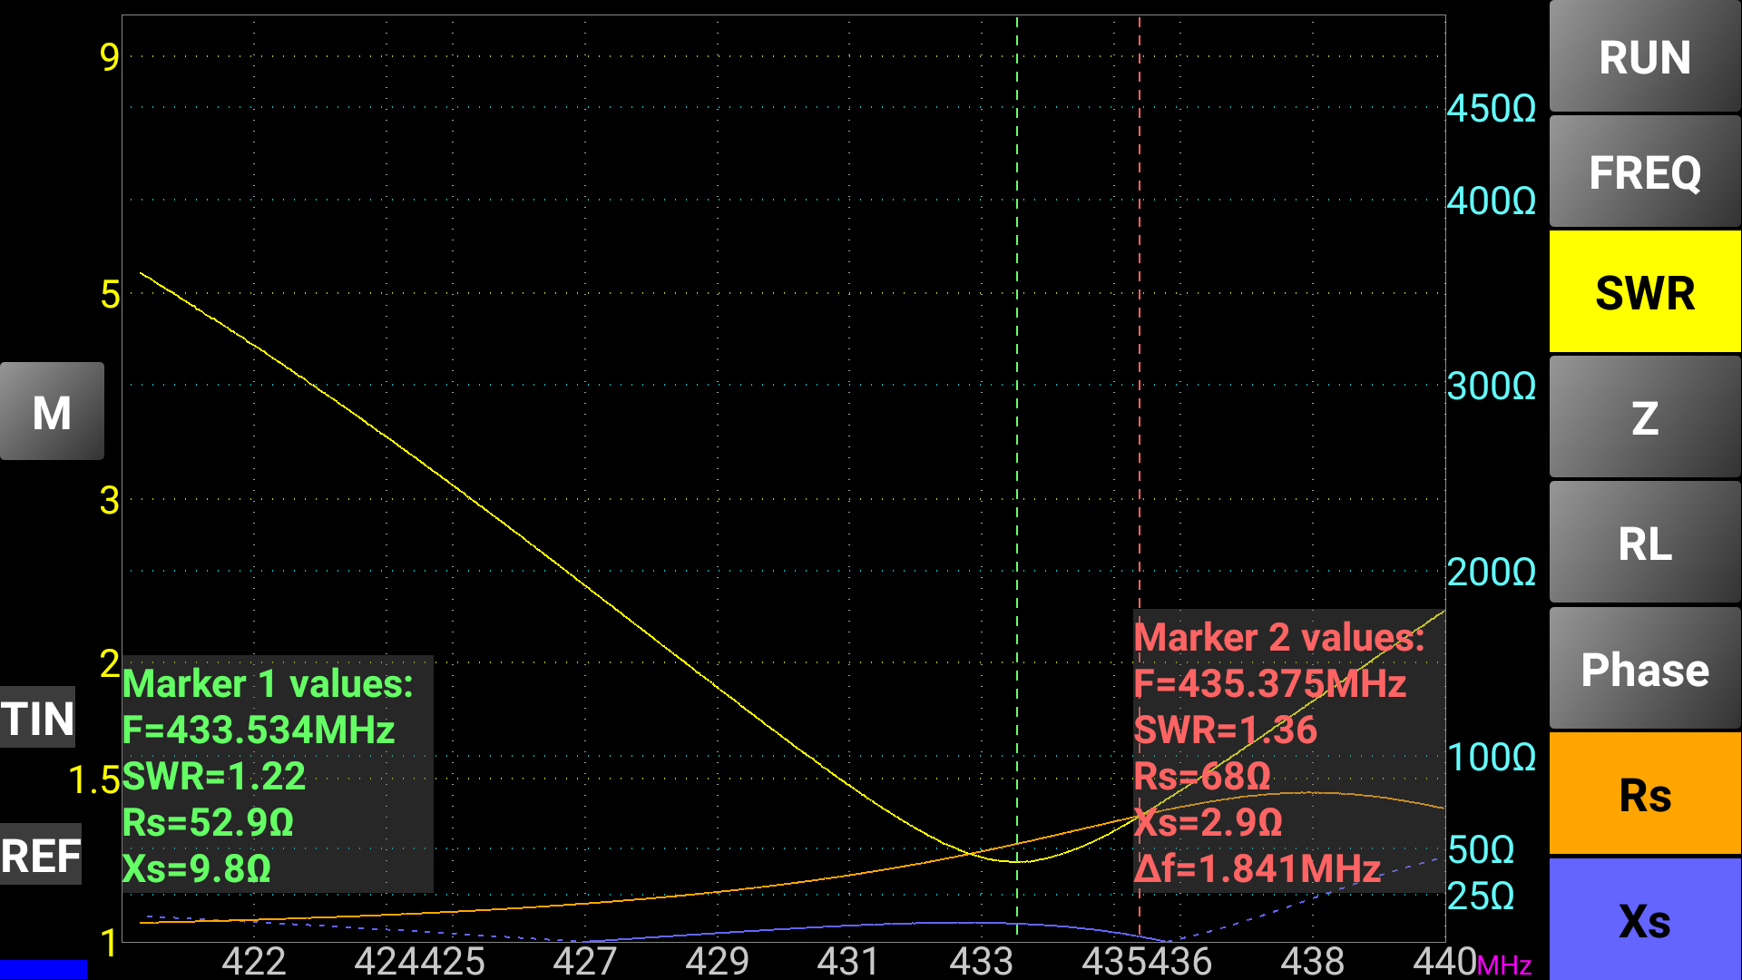
Task: Tap the M marker button
Action: (x=52, y=411)
